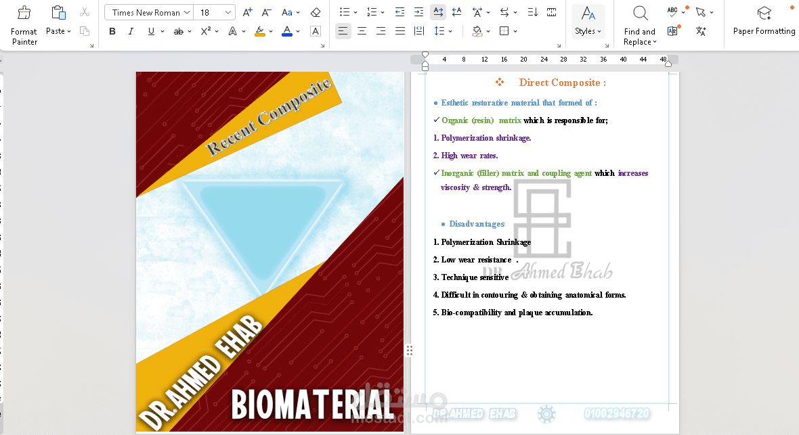Activate the Format Painter tool
Screen dimensions: 799x435
24,25
